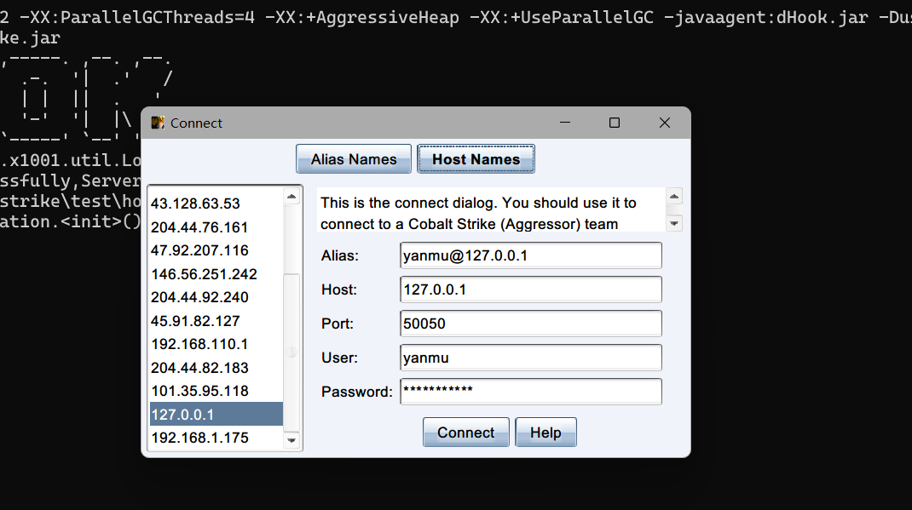912x510 pixels.
Task: Focus the Host input field
Action: click(530, 289)
